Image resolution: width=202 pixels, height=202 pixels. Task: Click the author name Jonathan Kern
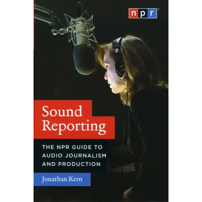[x=62, y=179]
